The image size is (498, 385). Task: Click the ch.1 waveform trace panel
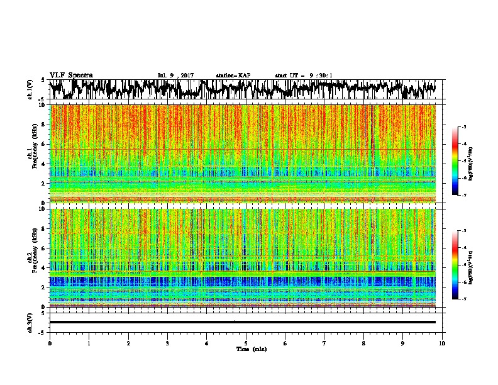(x=246, y=89)
